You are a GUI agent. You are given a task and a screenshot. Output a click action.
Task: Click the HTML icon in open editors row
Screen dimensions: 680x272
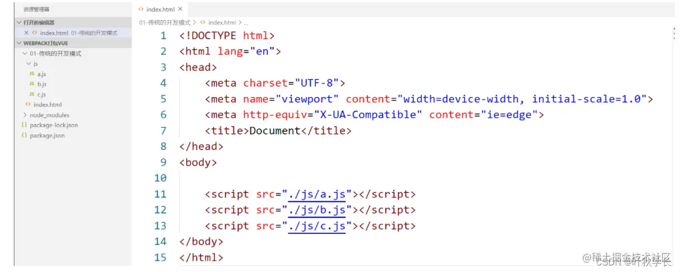(35, 33)
